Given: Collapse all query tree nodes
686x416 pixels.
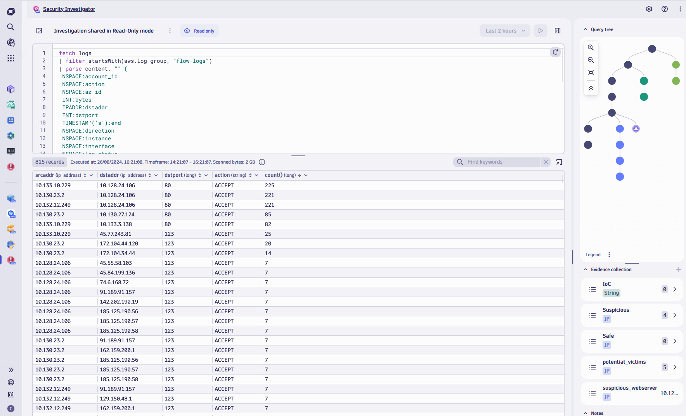Looking at the screenshot, I should click(x=591, y=88).
